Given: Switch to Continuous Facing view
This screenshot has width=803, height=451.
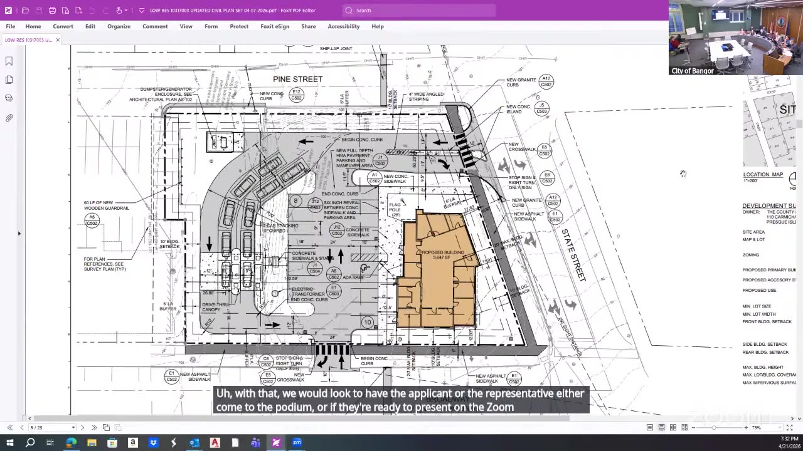Looking at the screenshot, I should (684, 427).
